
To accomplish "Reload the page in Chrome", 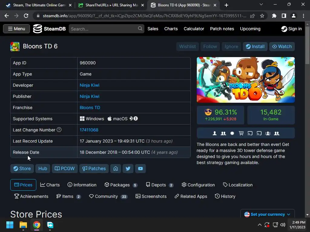I will [x=26, y=16].
